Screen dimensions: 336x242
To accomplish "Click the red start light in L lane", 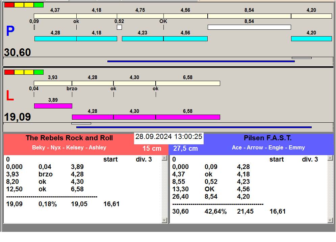I will 9,72.
